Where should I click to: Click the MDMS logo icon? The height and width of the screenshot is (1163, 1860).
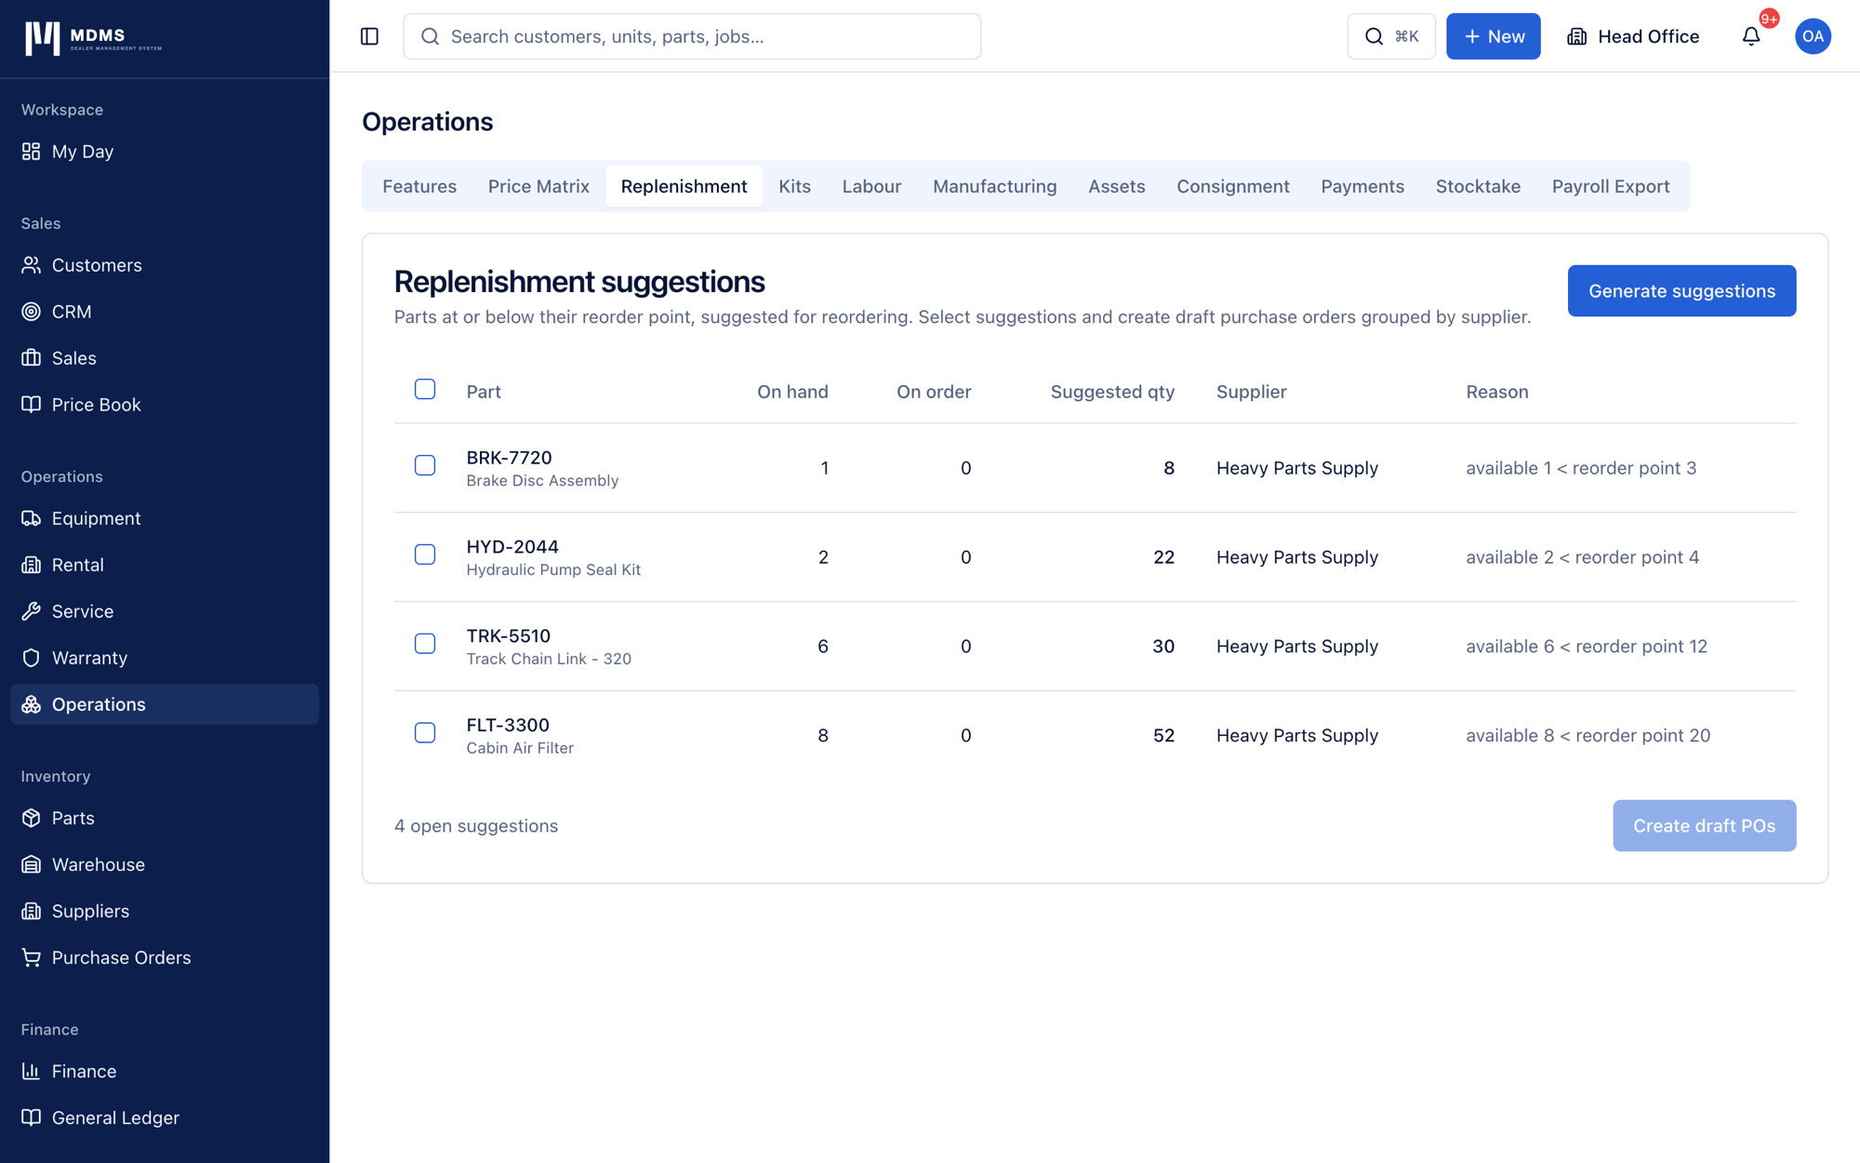[43, 38]
